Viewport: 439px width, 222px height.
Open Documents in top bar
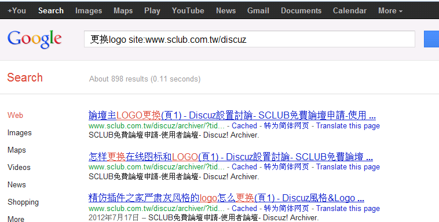[301, 10]
